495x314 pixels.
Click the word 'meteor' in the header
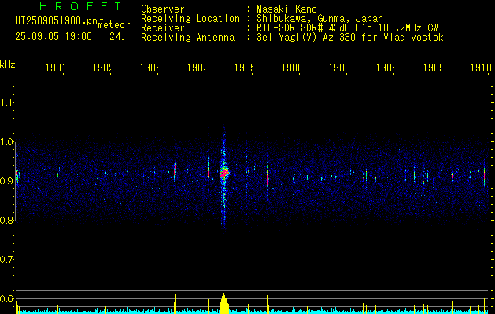point(114,25)
